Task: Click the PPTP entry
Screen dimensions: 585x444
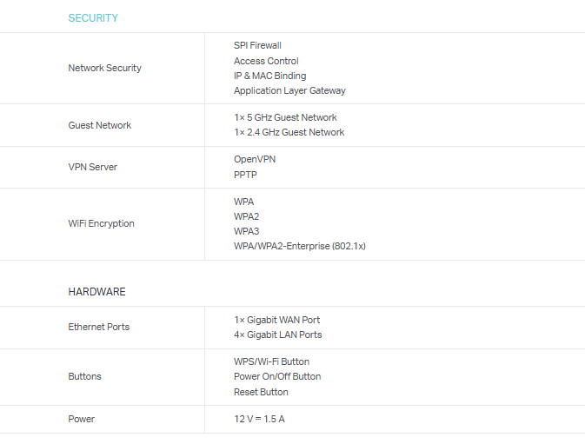Action: 245,175
